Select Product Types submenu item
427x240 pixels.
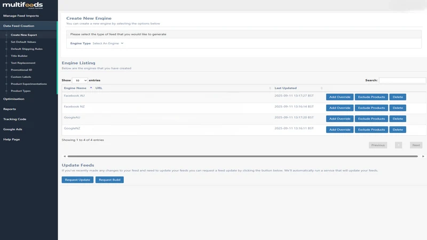coord(21,91)
